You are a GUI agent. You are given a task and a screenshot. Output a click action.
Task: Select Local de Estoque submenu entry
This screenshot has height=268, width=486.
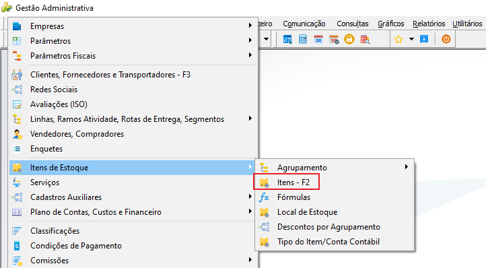[x=335, y=212]
